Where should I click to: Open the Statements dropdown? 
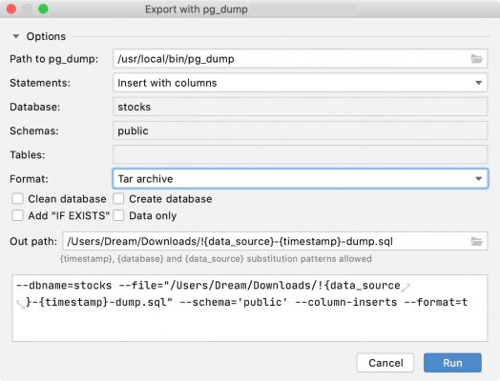pos(300,83)
